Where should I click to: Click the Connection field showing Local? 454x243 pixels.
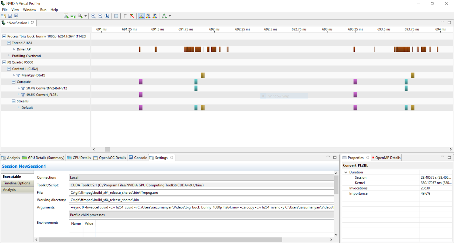[201, 178]
